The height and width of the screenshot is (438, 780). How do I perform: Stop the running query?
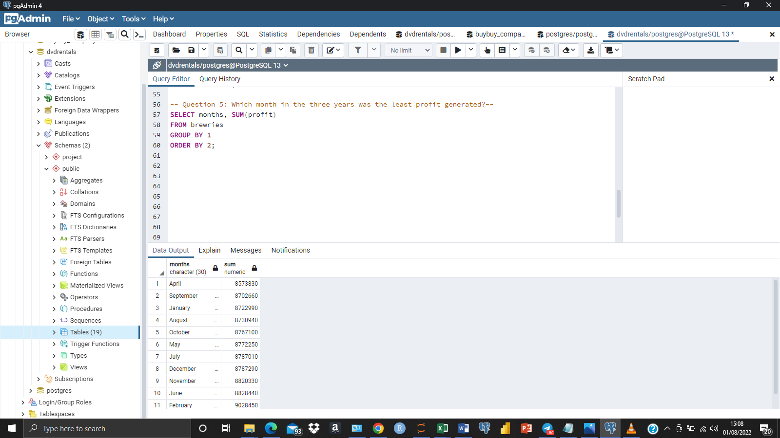coord(443,50)
